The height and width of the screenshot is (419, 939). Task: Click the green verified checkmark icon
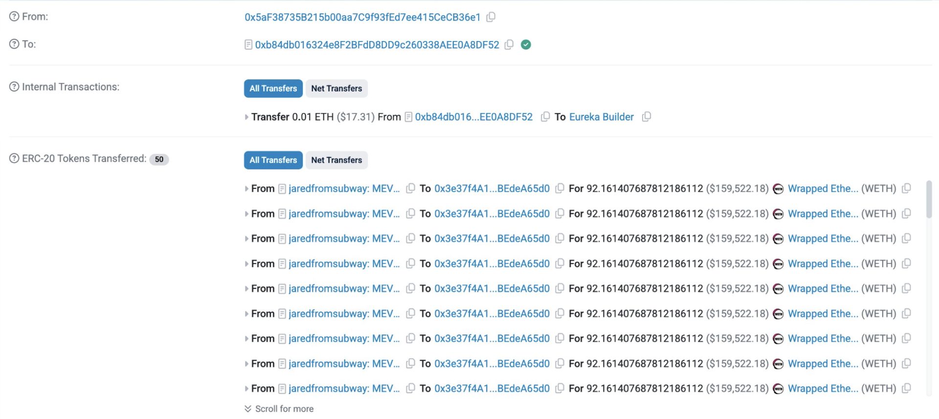pos(526,44)
